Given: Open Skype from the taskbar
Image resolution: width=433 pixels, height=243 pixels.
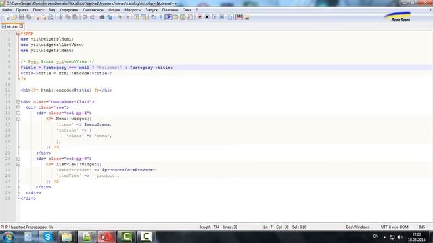Looking at the screenshot, I should click(x=47, y=237).
